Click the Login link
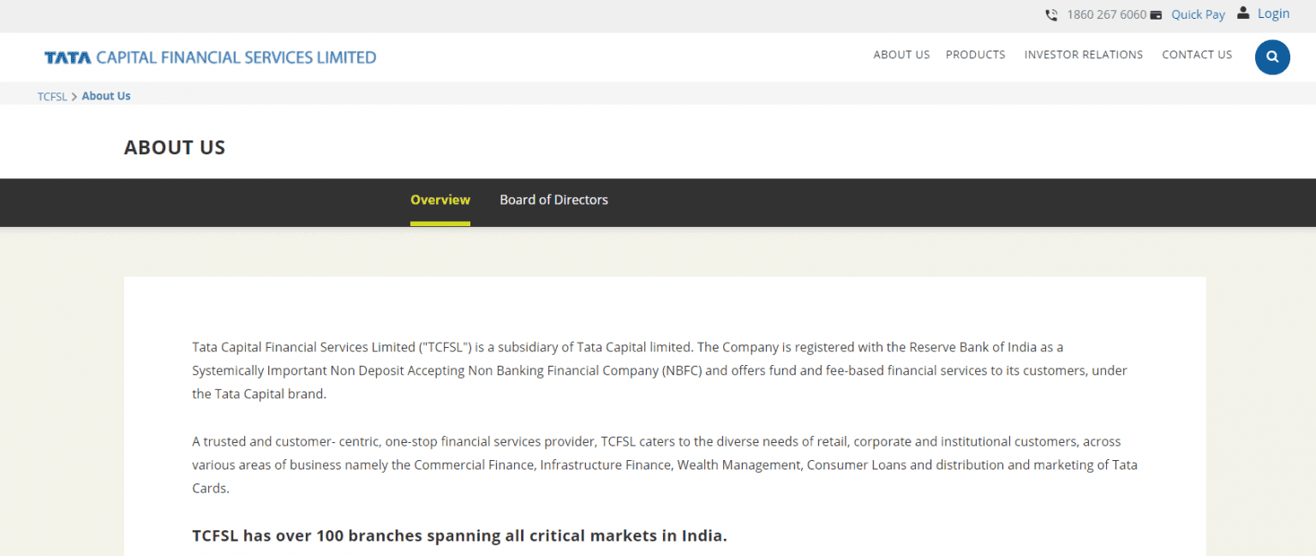 [x=1273, y=13]
